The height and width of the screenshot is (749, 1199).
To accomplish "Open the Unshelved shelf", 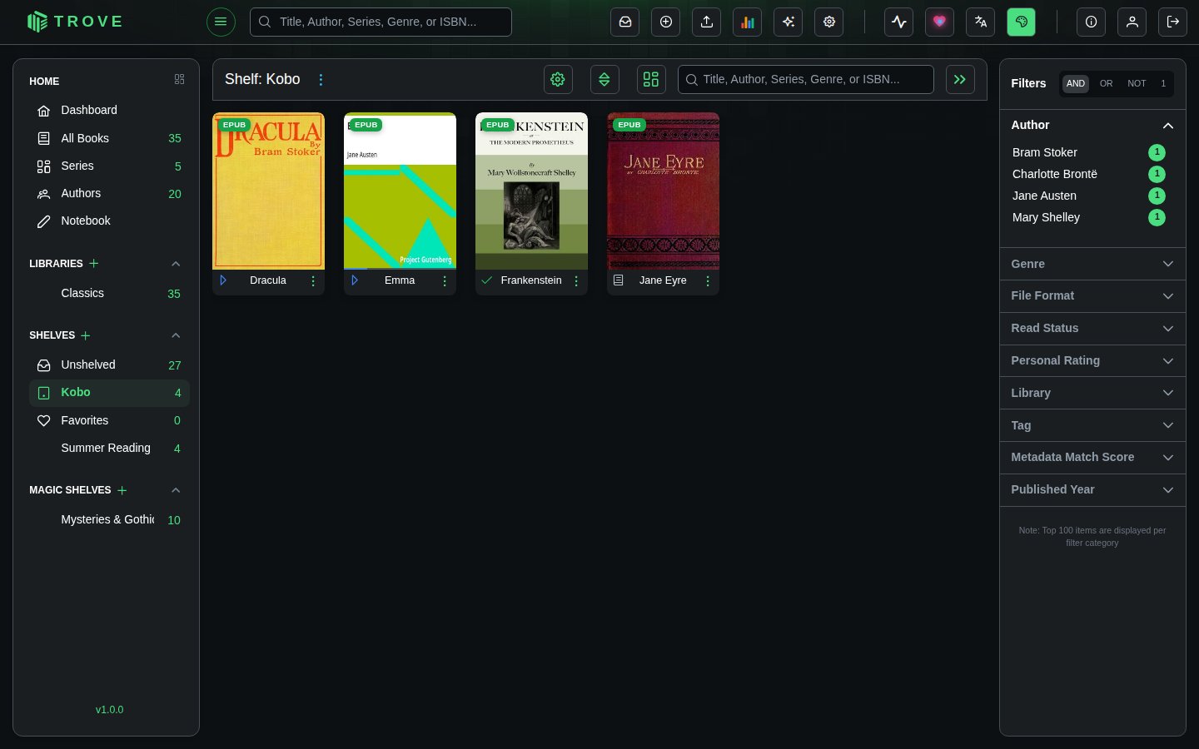I will point(109,365).
